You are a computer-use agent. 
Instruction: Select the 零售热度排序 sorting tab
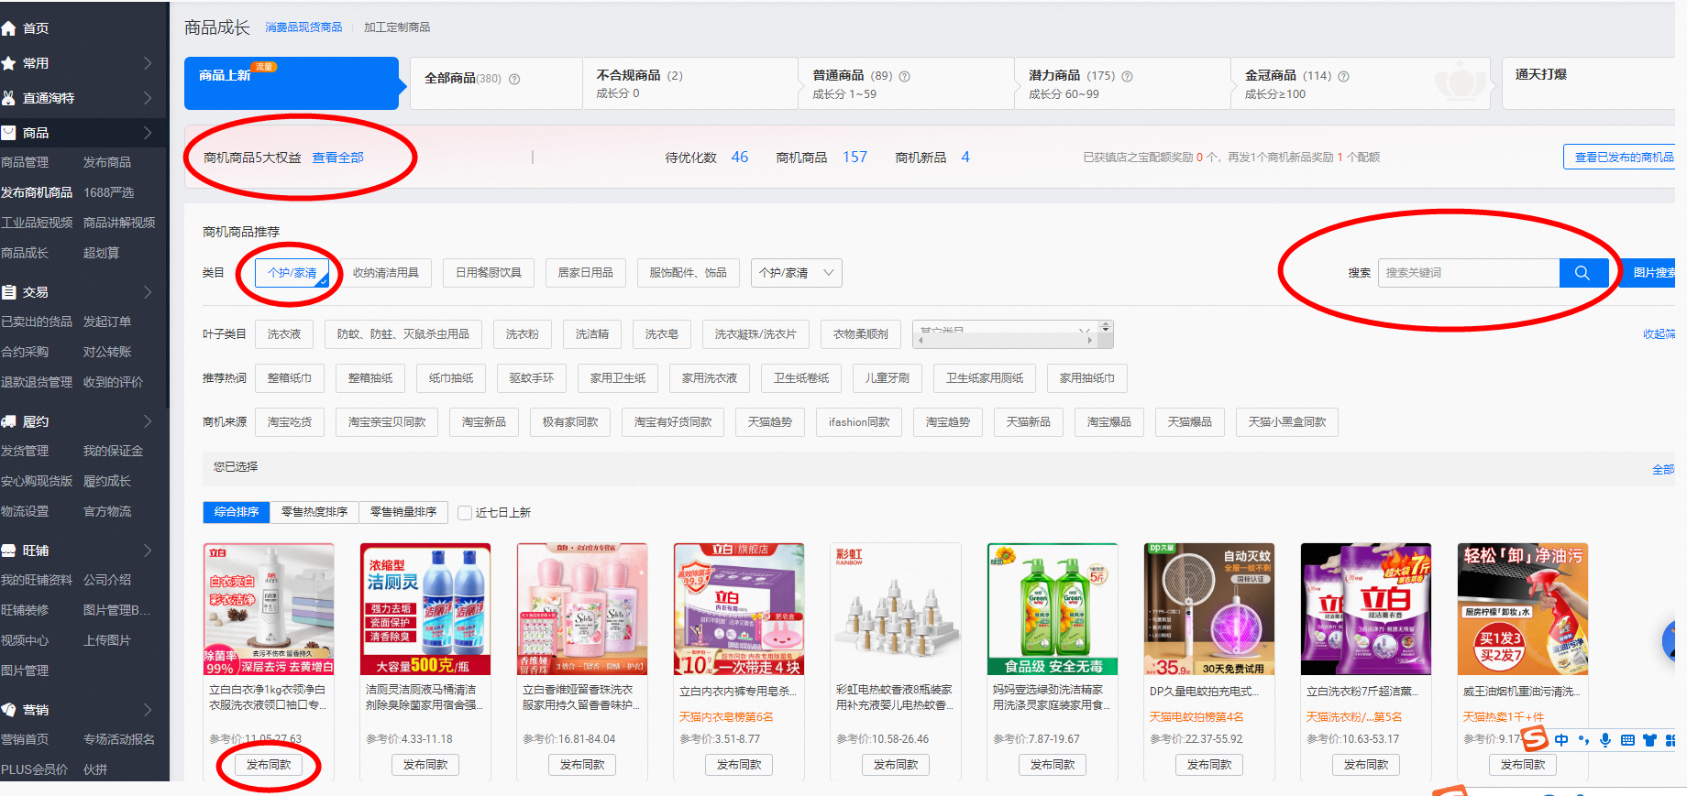pyautogui.click(x=314, y=512)
